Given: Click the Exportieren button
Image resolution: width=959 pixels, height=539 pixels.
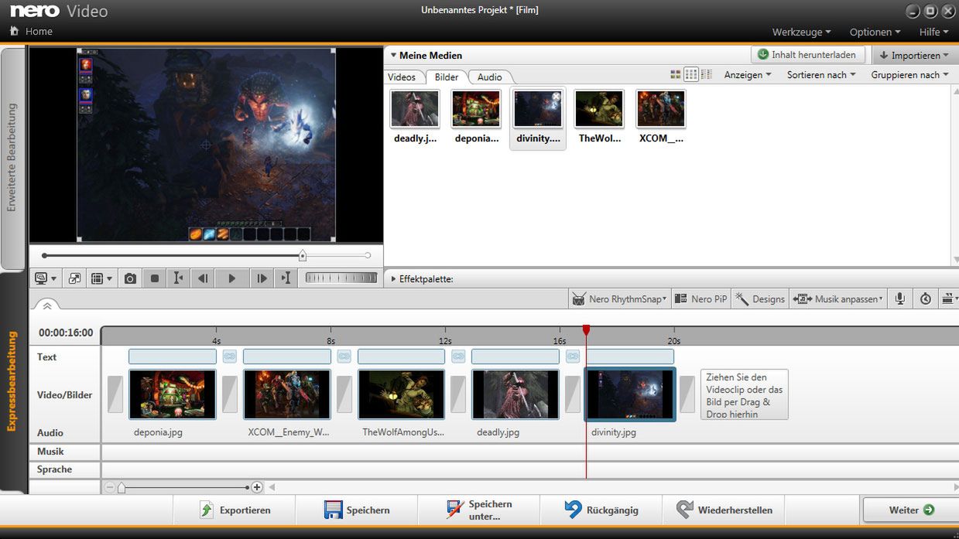Looking at the screenshot, I should click(x=235, y=510).
